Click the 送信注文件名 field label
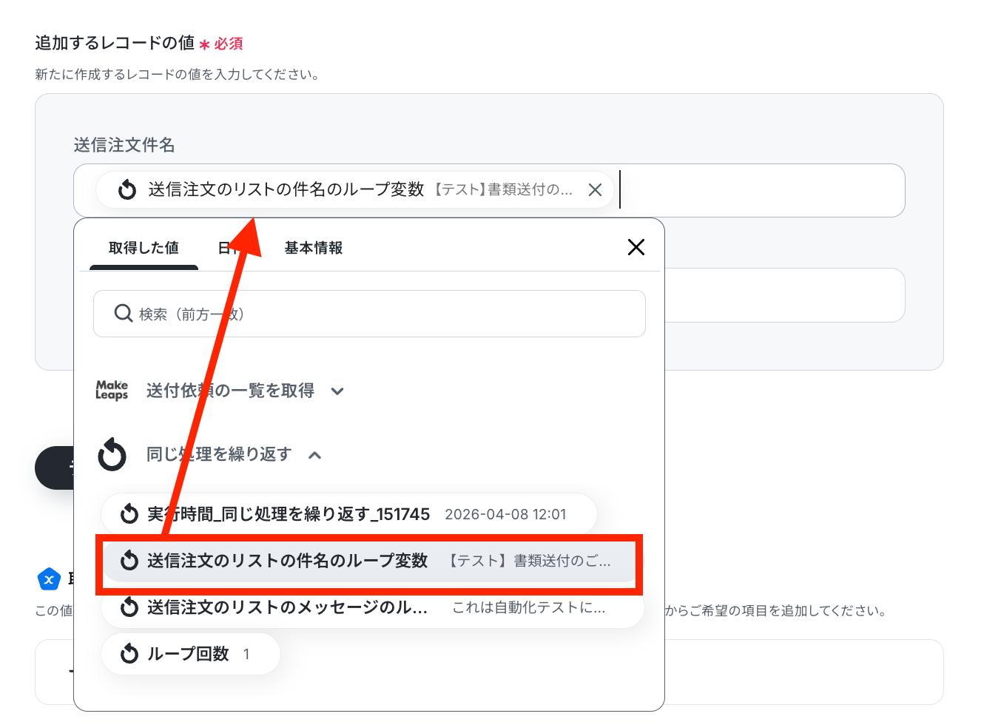981x722 pixels. (124, 145)
